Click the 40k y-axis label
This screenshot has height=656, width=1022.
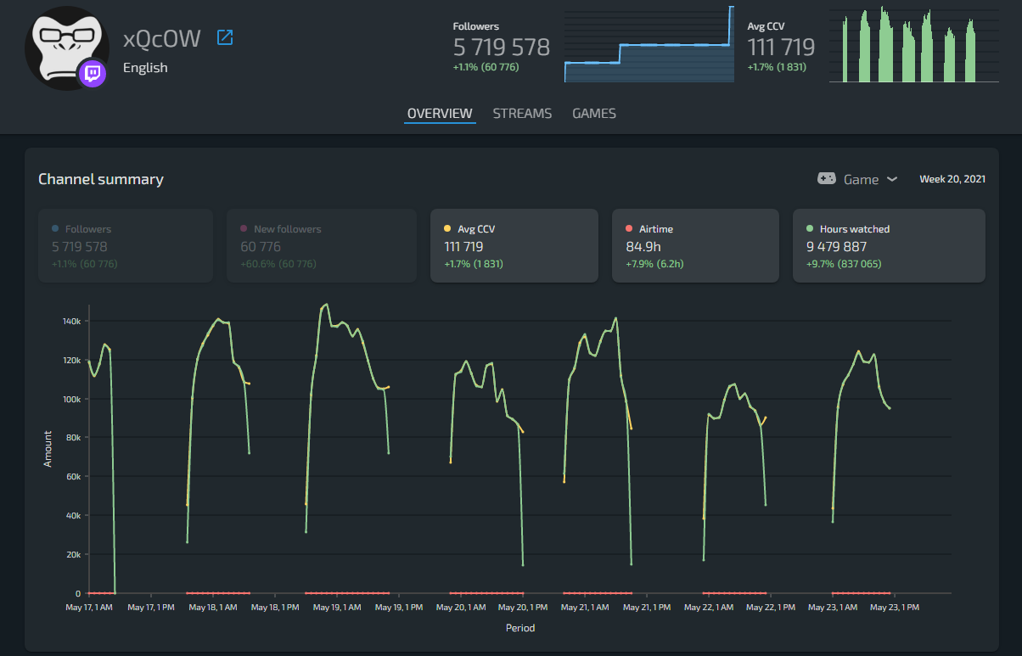tap(73, 516)
